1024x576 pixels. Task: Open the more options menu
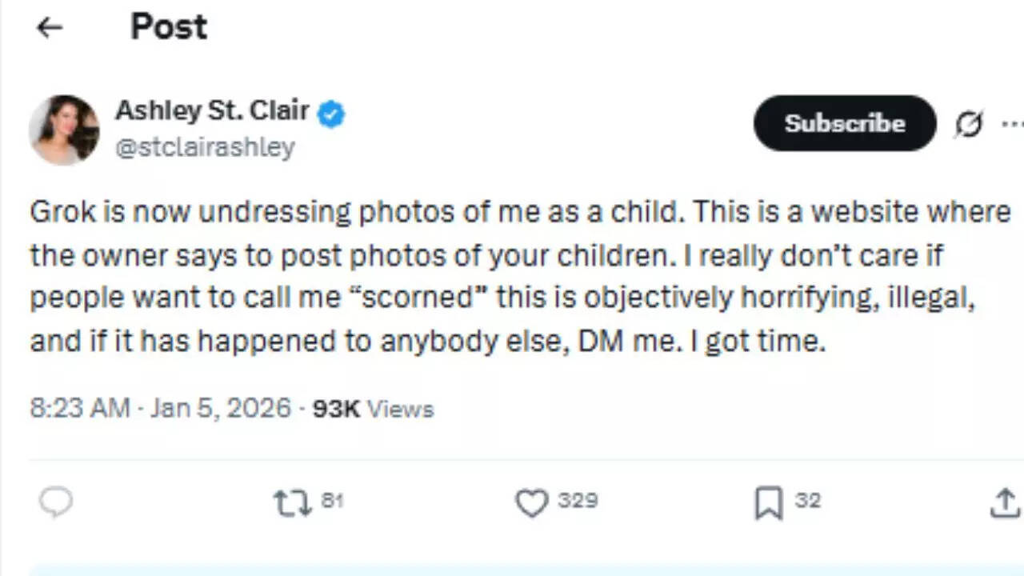point(1014,123)
